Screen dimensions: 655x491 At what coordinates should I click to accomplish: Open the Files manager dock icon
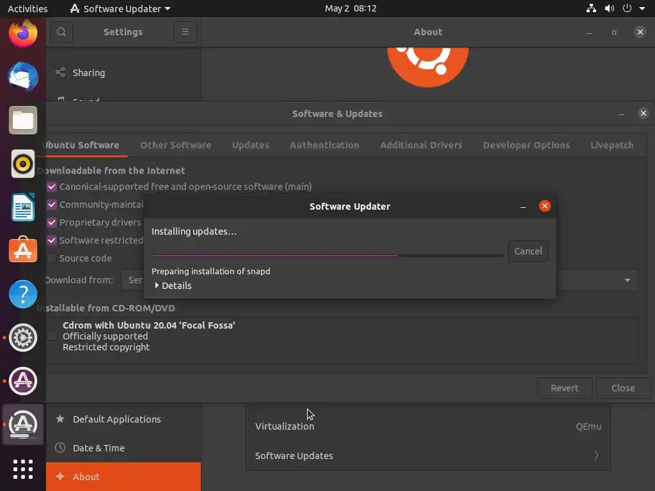click(23, 120)
